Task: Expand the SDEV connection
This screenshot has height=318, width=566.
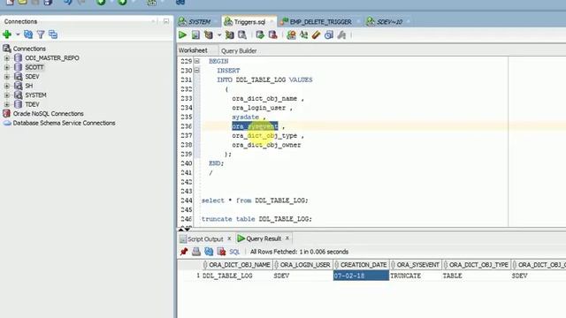Action: (7, 77)
